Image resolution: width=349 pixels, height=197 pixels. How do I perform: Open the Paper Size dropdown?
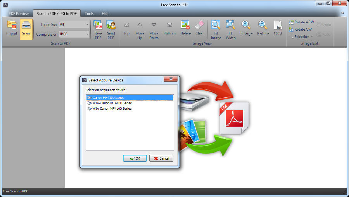click(x=87, y=24)
